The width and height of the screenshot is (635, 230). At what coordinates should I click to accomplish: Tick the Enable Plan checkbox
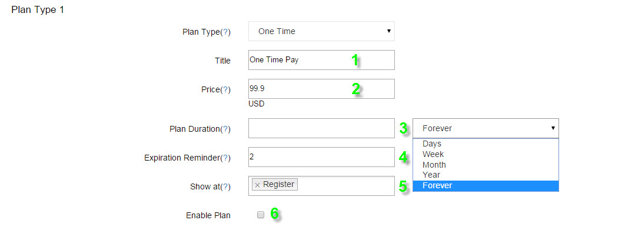tap(260, 215)
